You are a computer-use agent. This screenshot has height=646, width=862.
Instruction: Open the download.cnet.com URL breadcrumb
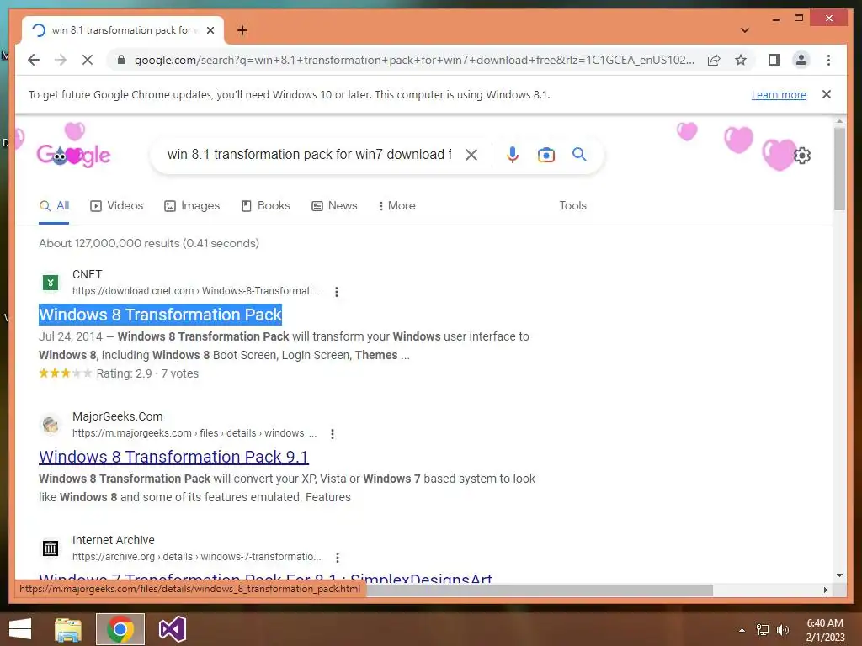[195, 290]
